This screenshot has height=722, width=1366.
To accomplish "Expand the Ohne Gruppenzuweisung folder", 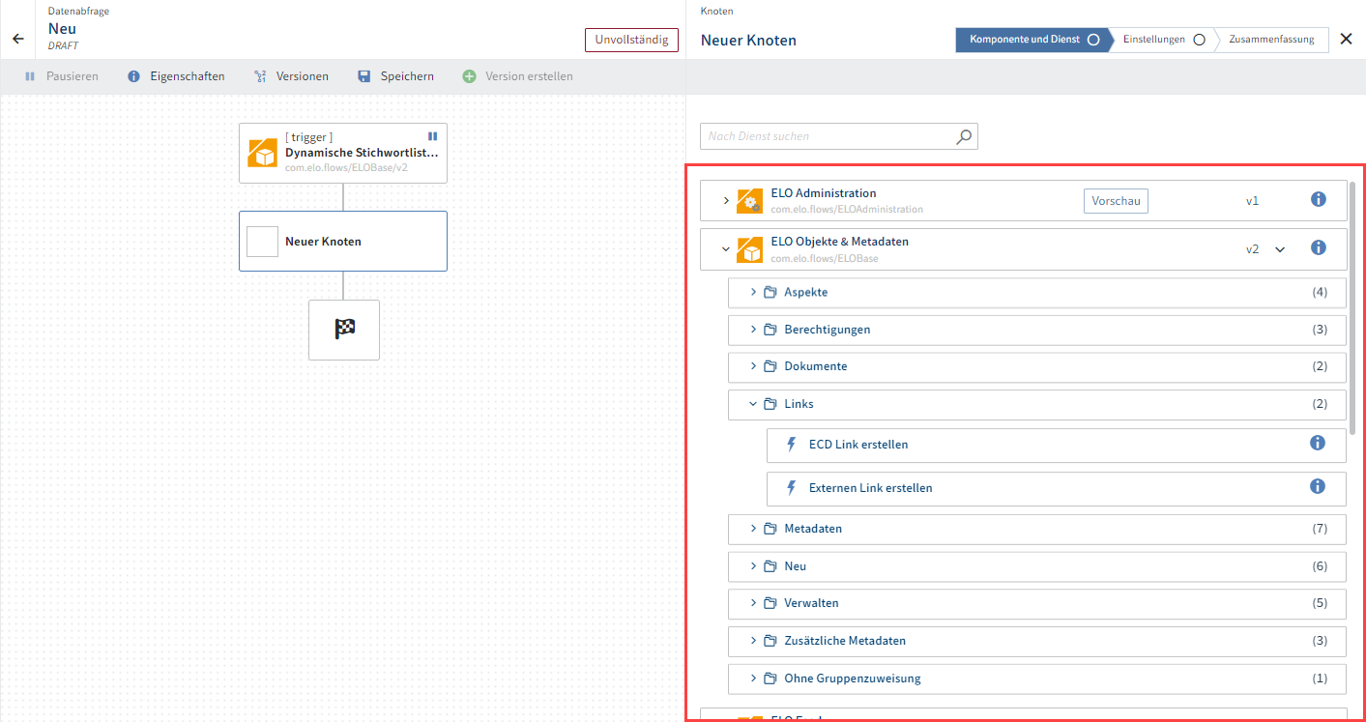I will click(x=754, y=679).
